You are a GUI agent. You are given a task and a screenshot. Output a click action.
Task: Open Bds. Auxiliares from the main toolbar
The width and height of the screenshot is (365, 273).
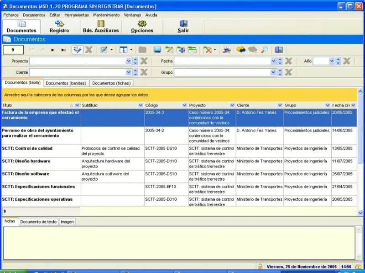[x=100, y=24]
